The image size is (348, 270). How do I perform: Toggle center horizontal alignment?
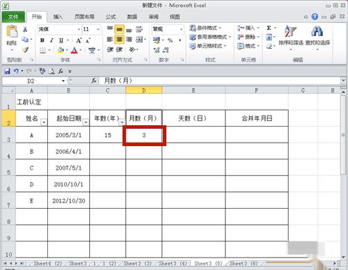(119, 40)
